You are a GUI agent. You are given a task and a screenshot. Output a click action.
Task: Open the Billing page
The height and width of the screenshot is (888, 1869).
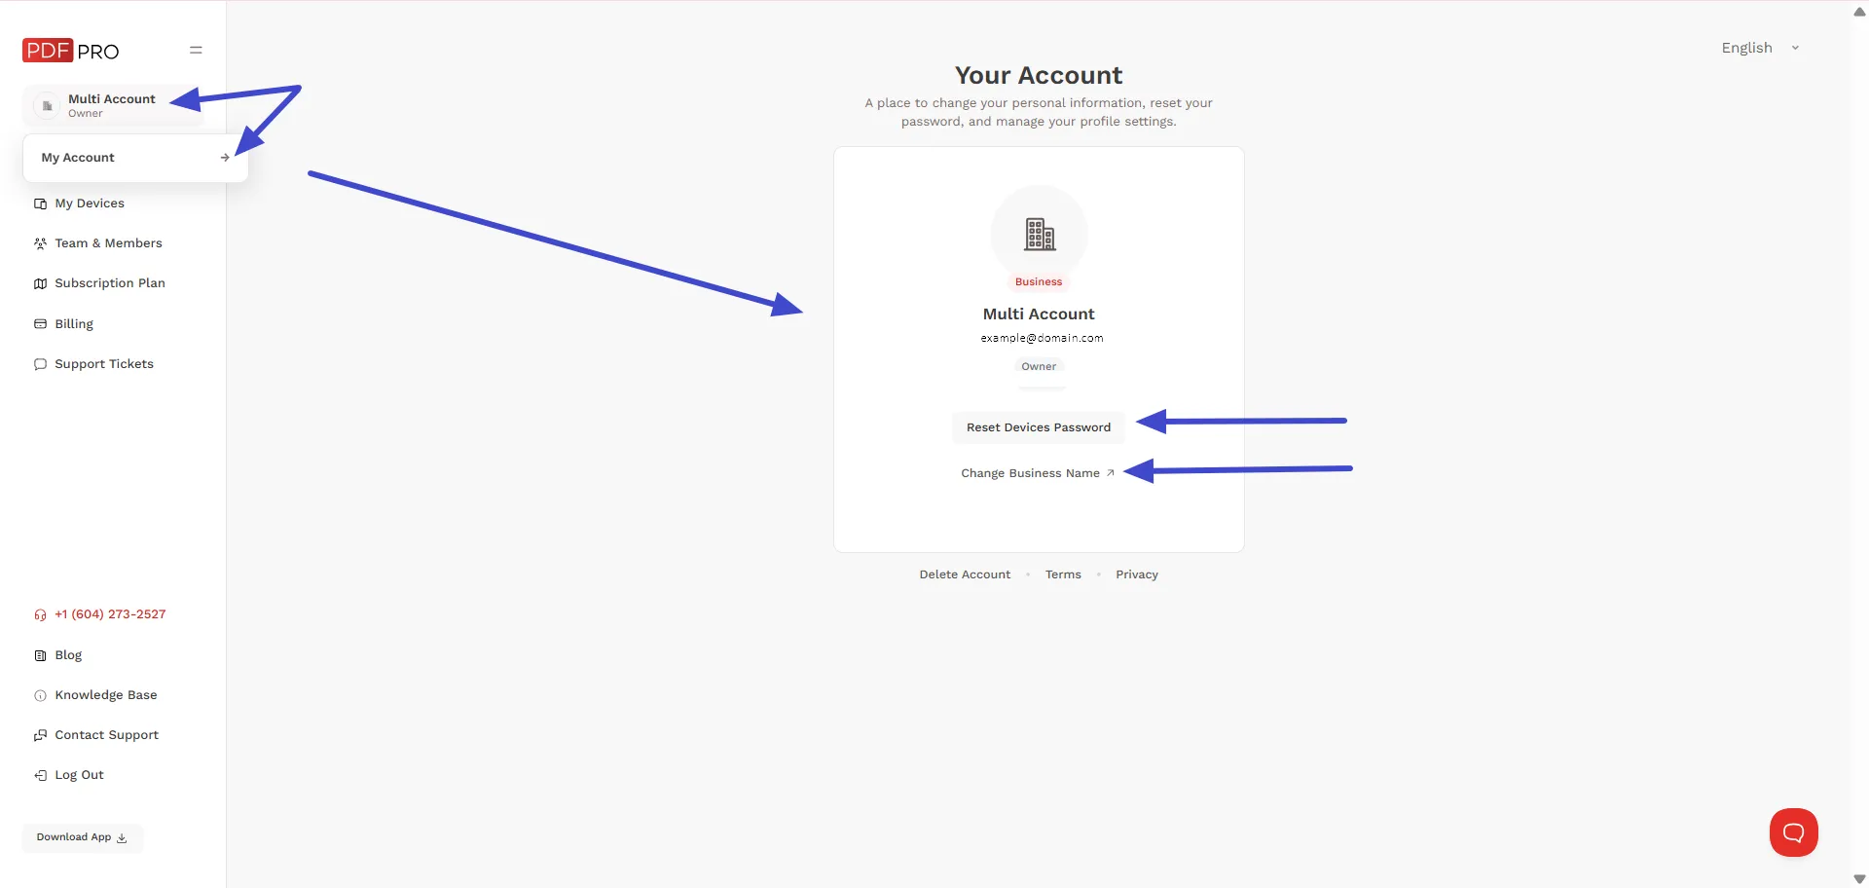coord(74,323)
